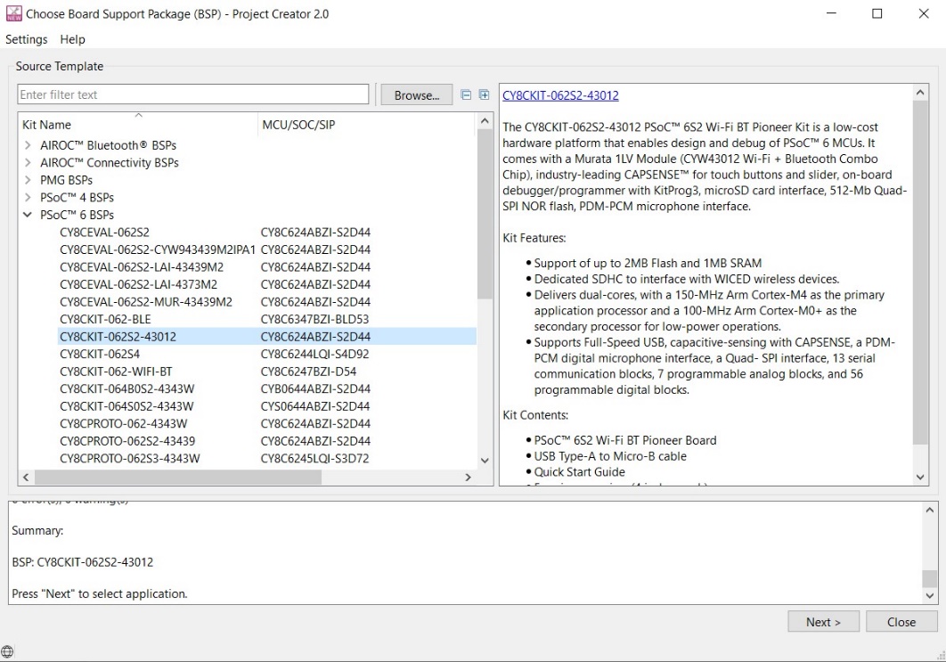
Task: Select CY8CKIT-062S2-43012 kit row
Action: 267,337
